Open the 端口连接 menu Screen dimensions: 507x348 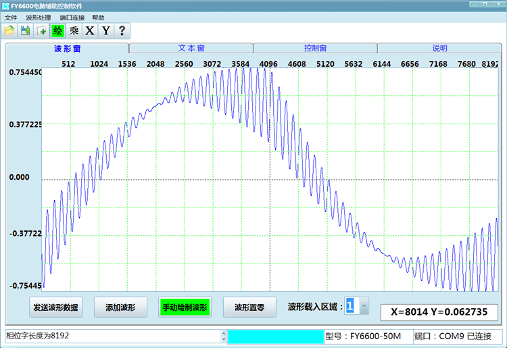click(x=72, y=17)
